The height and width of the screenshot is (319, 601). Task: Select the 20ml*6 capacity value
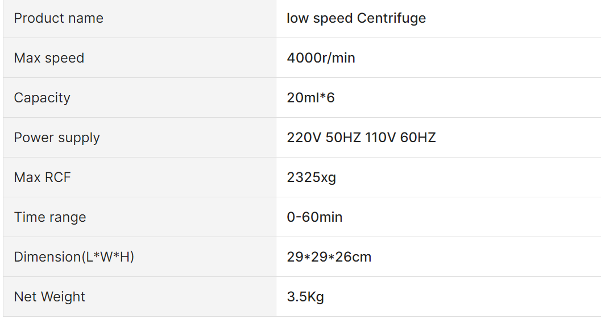(311, 98)
